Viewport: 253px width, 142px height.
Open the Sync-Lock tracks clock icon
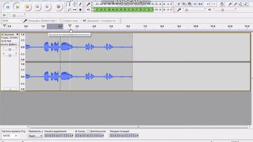pos(222,4)
